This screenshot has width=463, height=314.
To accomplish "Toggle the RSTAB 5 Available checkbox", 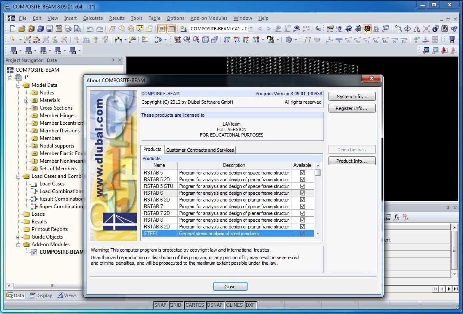I will [302, 173].
